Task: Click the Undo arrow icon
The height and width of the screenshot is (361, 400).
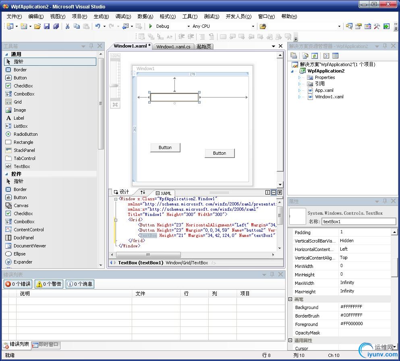Action: (x=98, y=26)
